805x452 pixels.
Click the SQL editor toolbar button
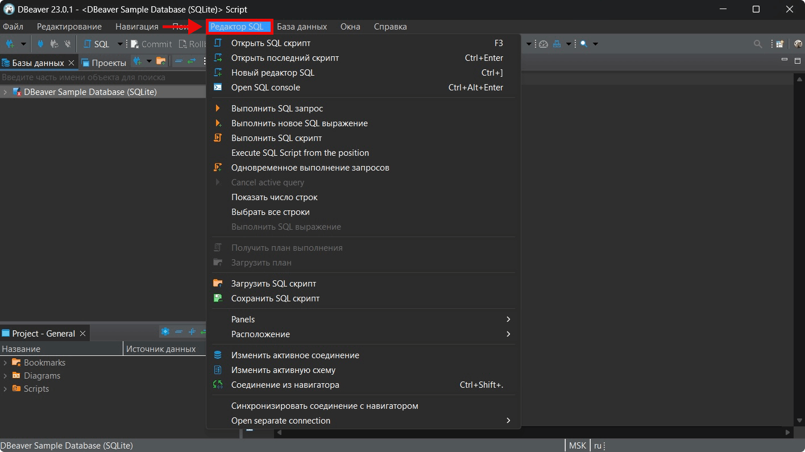click(97, 44)
